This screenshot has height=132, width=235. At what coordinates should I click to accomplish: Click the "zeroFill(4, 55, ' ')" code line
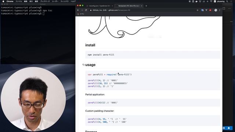coord(107,119)
